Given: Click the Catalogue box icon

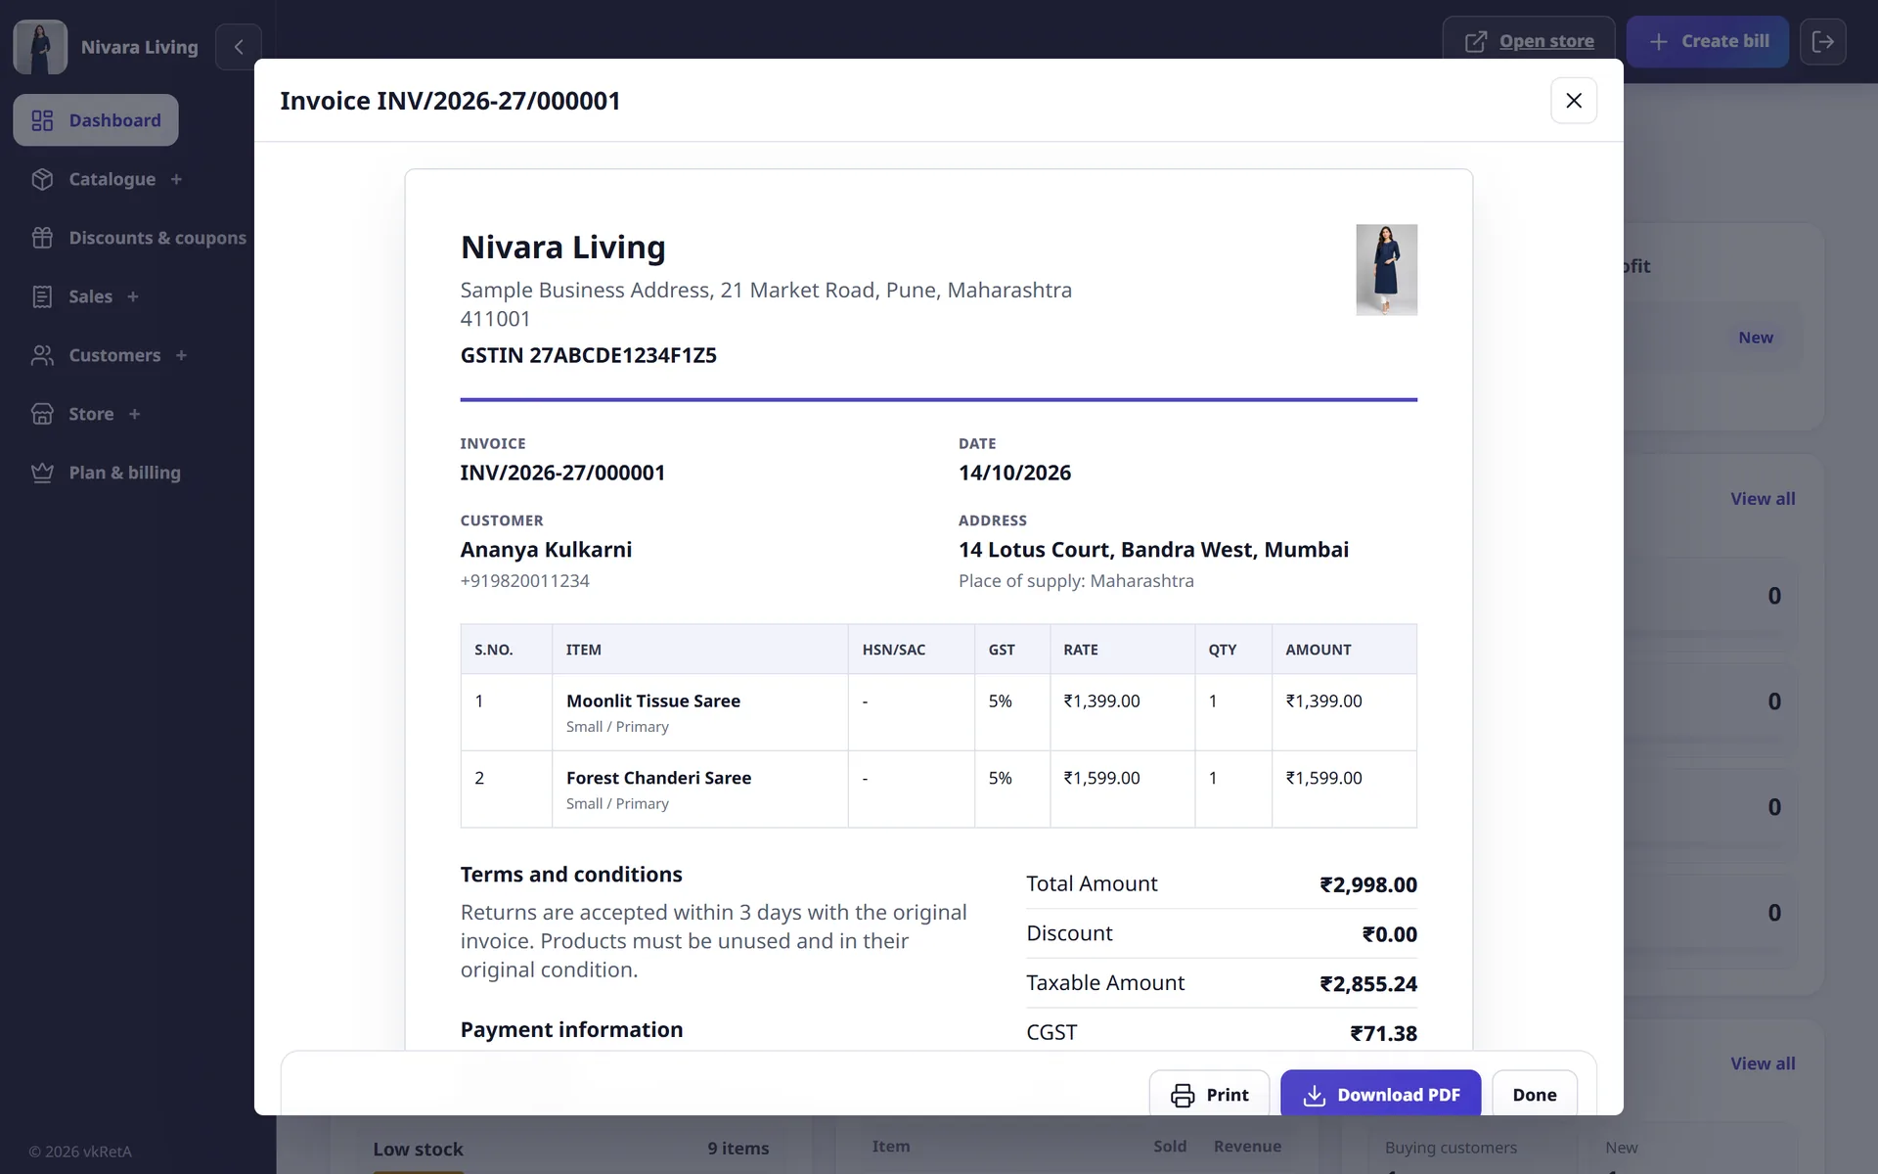Looking at the screenshot, I should pyautogui.click(x=42, y=179).
